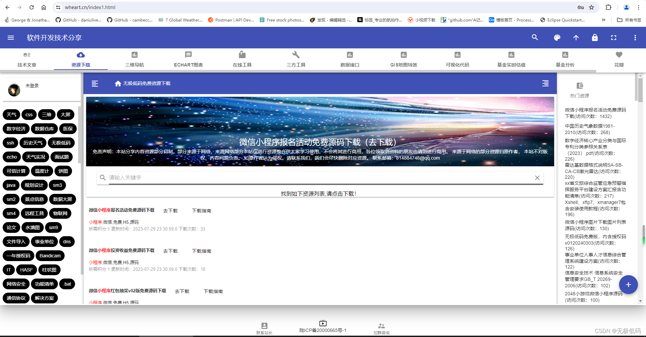This screenshot has height=337, width=646.
Task: Click the magnifier icon in the search box
Action: click(103, 177)
